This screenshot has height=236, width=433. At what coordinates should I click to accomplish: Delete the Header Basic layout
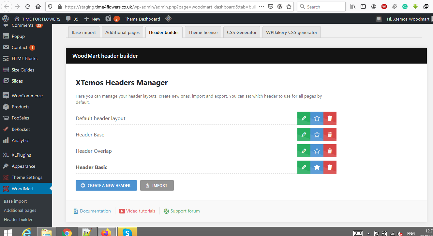330,167
